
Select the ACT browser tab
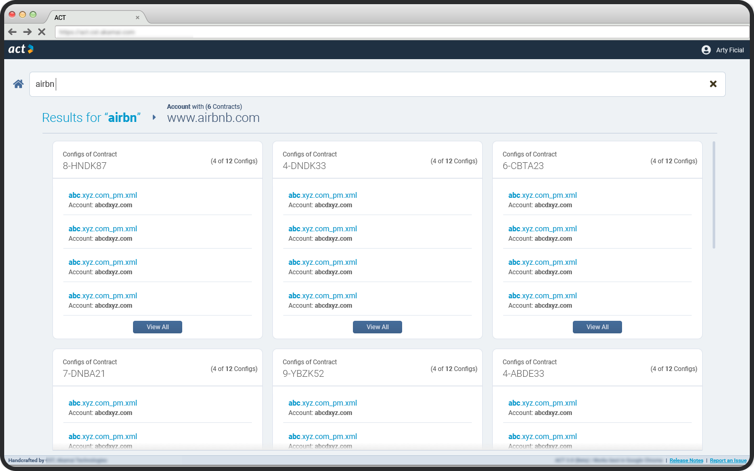click(89, 18)
